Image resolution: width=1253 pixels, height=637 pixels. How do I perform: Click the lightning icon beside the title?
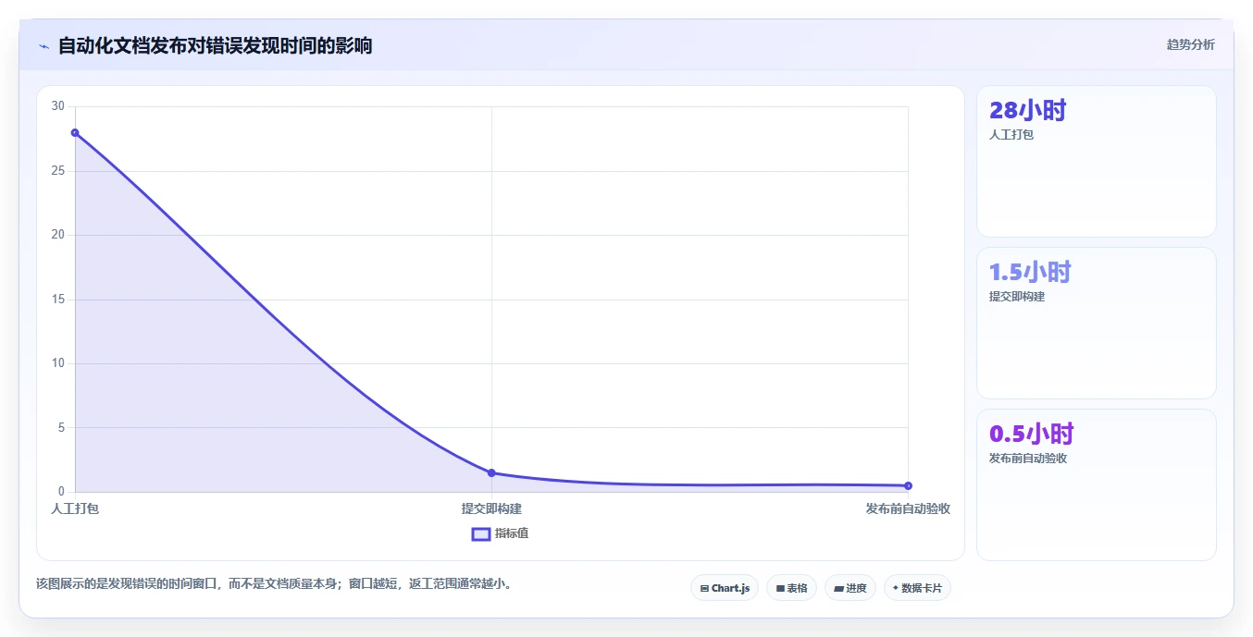(x=43, y=46)
